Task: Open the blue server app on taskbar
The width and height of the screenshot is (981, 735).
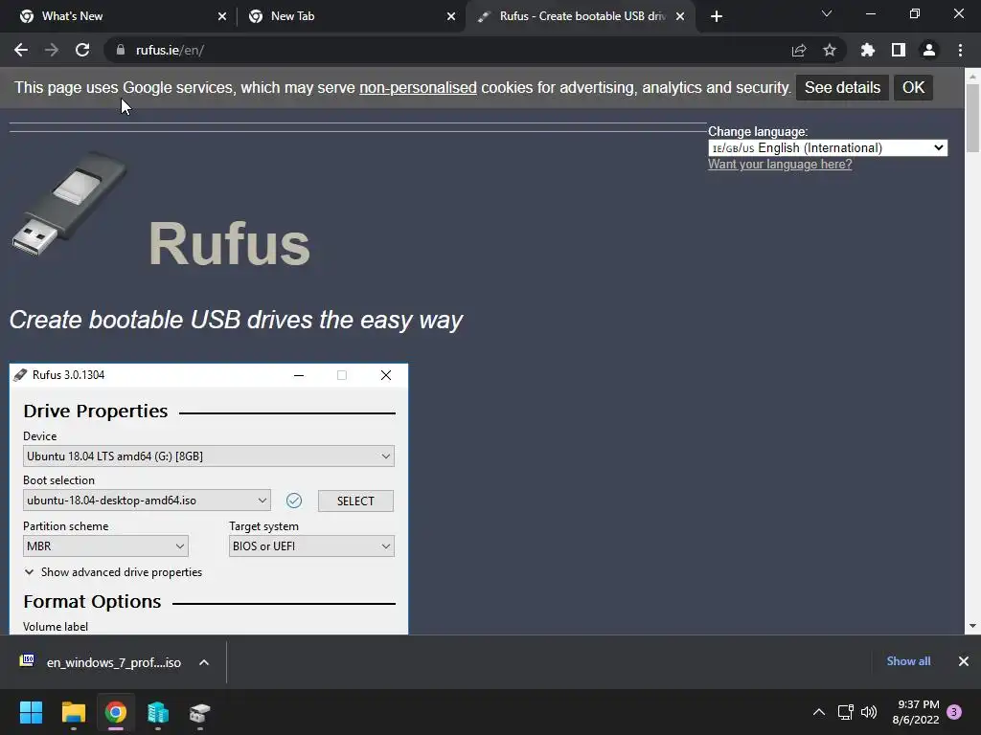Action: click(158, 712)
